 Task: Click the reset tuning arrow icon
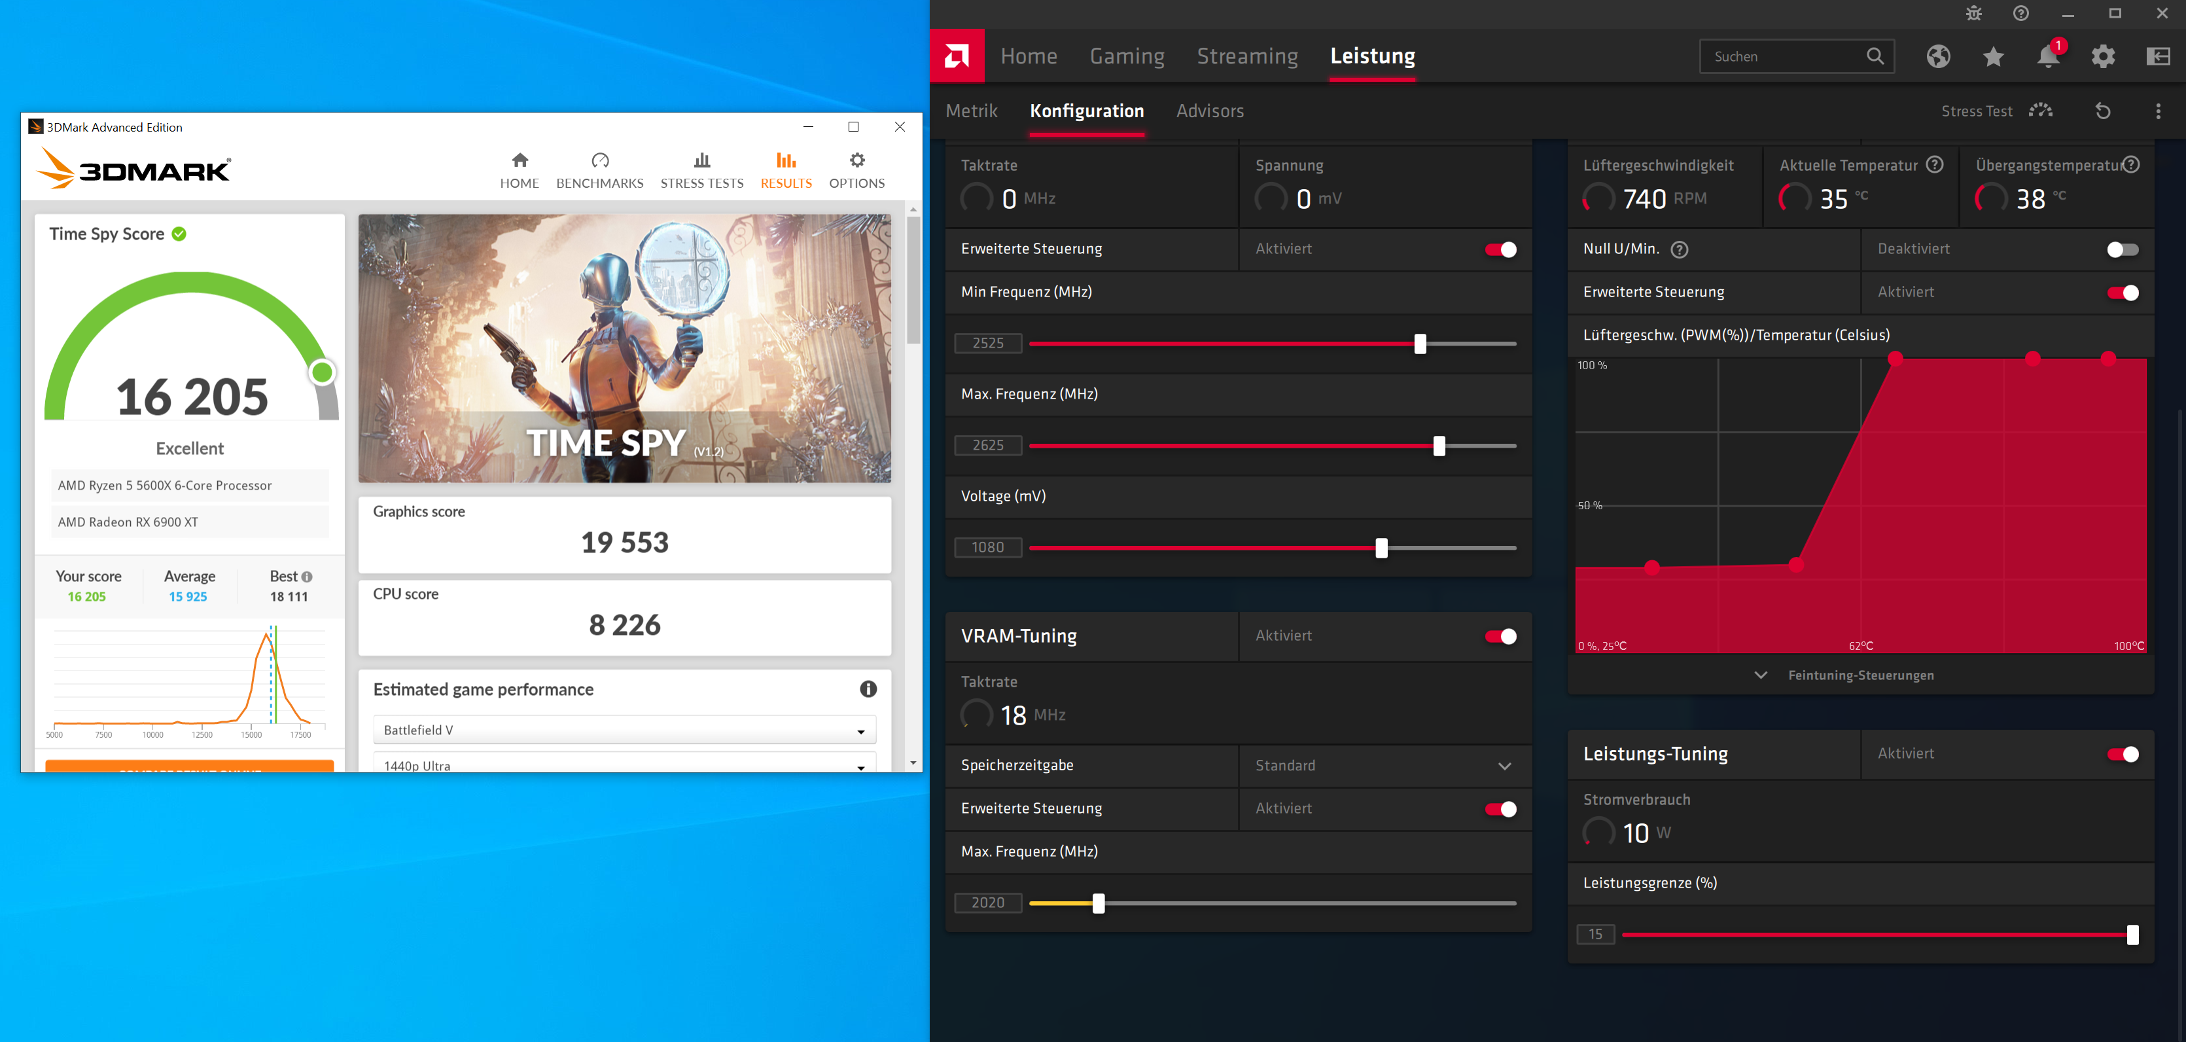click(2103, 111)
